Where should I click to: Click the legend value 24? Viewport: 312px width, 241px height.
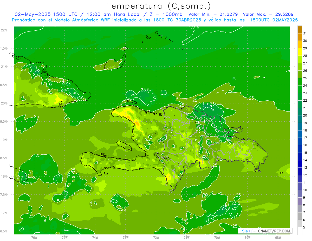coord(305,86)
